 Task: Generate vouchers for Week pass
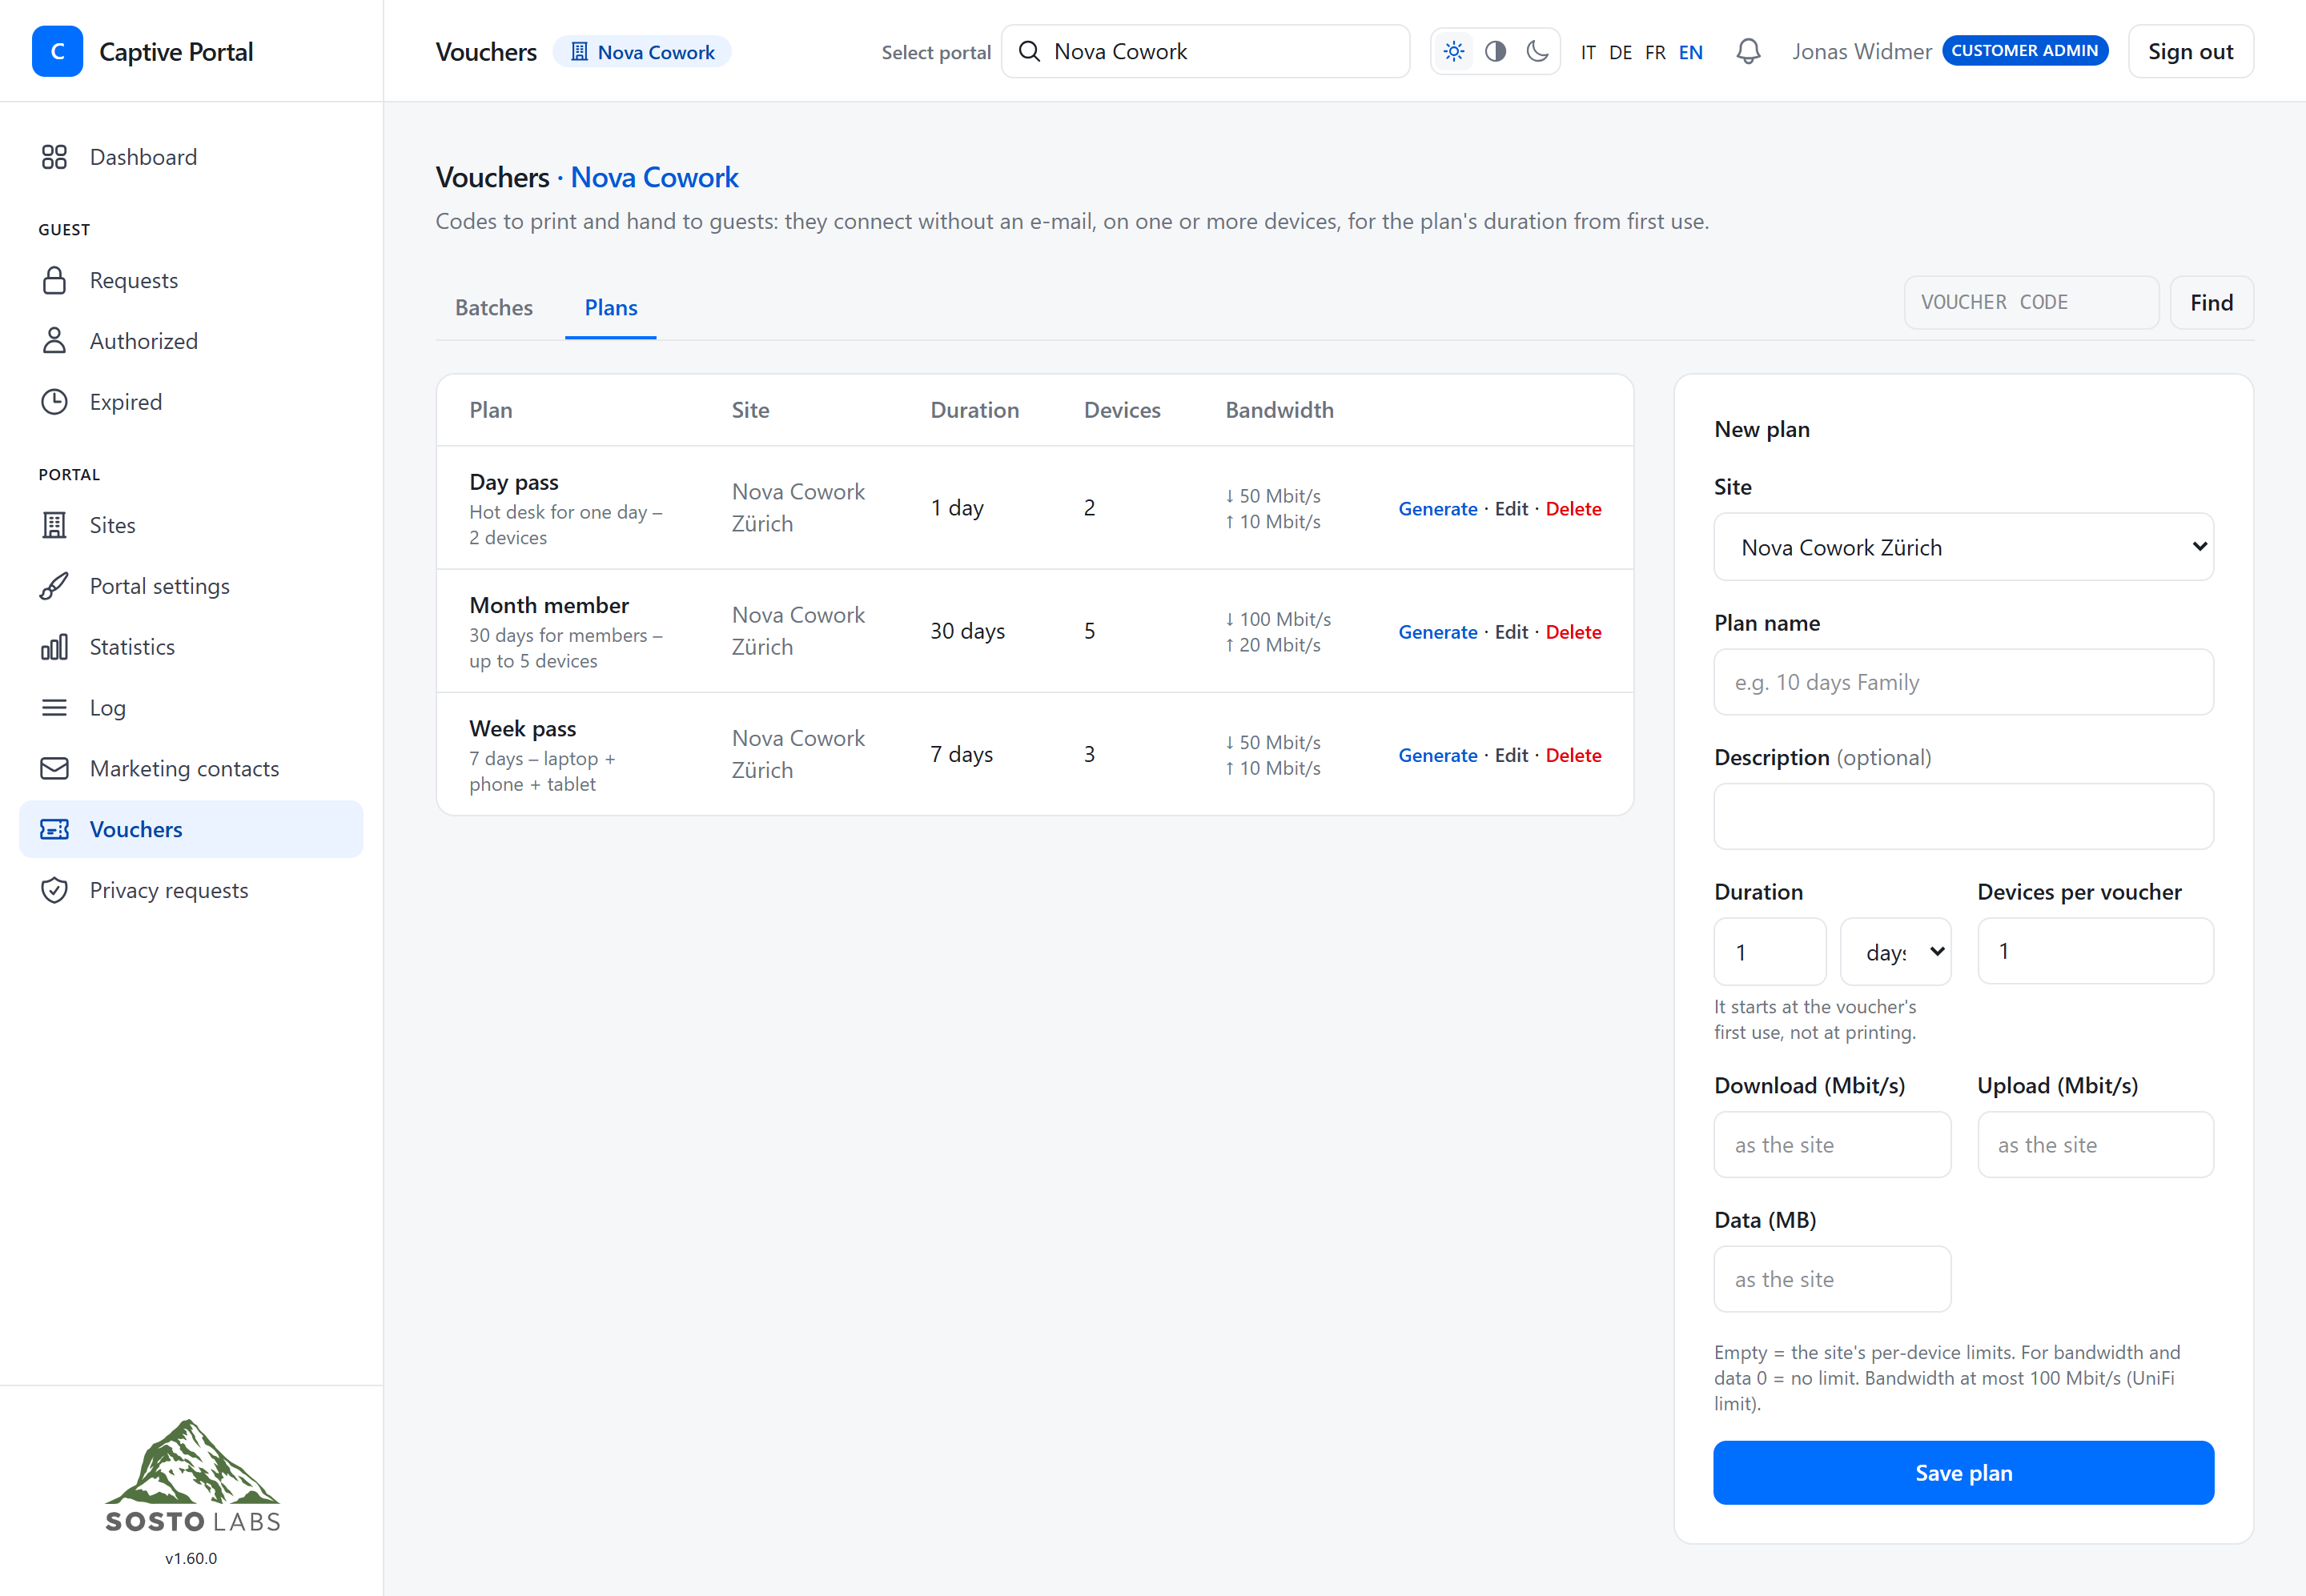1437,755
